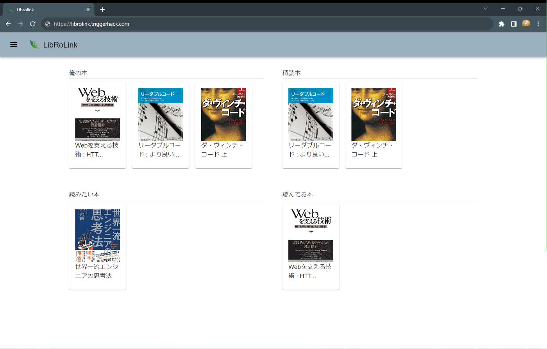Click title 'リーダブルコード : より良い...' in 積読本
Image resolution: width=547 pixels, height=349 pixels.
[310, 150]
